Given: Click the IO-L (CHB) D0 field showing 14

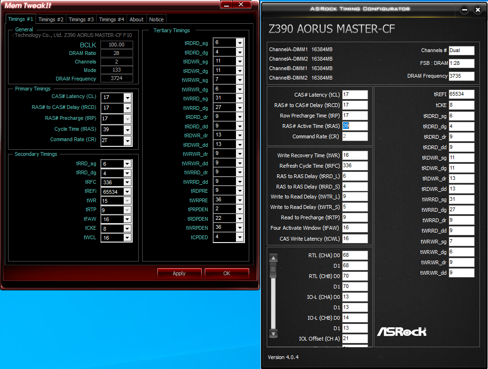Looking at the screenshot, I should pyautogui.click(x=355, y=318).
